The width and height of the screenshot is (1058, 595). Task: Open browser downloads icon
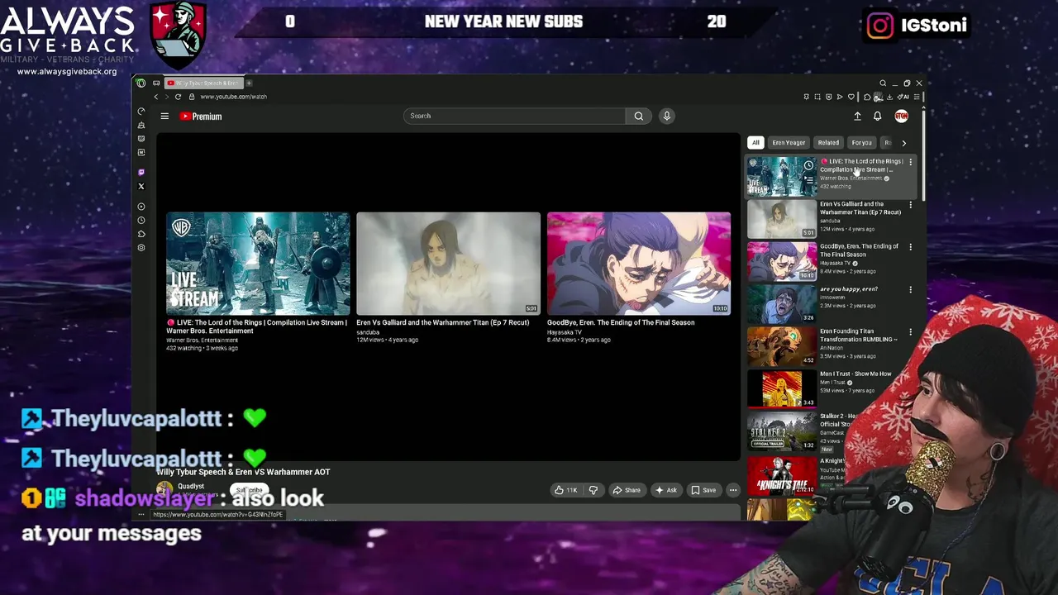889,97
